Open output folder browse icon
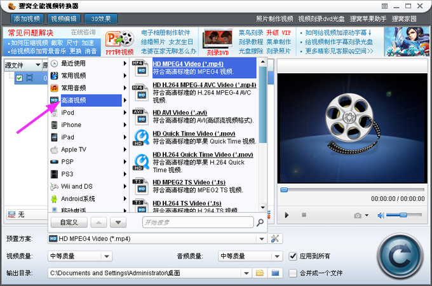The image size is (432, 286). tap(260, 273)
